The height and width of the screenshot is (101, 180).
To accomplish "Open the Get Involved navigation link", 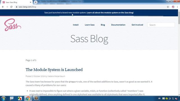I will [x=137, y=25].
